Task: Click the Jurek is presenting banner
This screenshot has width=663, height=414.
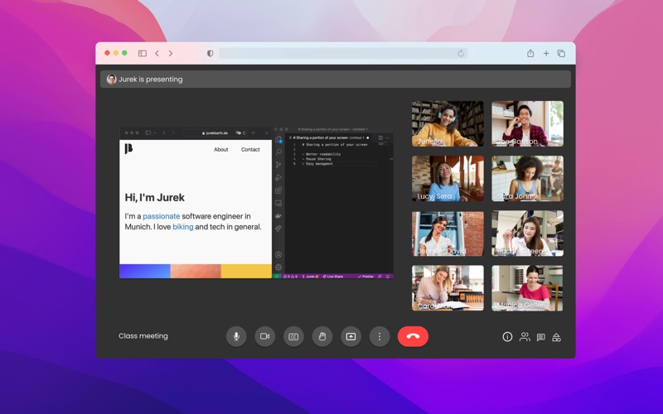Action: point(336,79)
